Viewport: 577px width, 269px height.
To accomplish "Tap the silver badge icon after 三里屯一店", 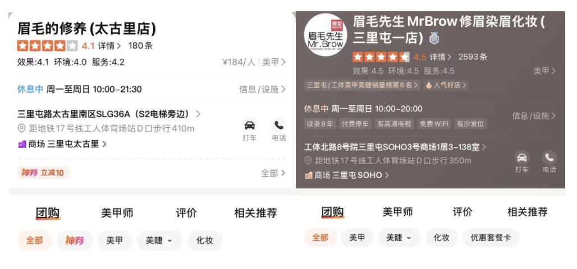I will pyautogui.click(x=434, y=39).
